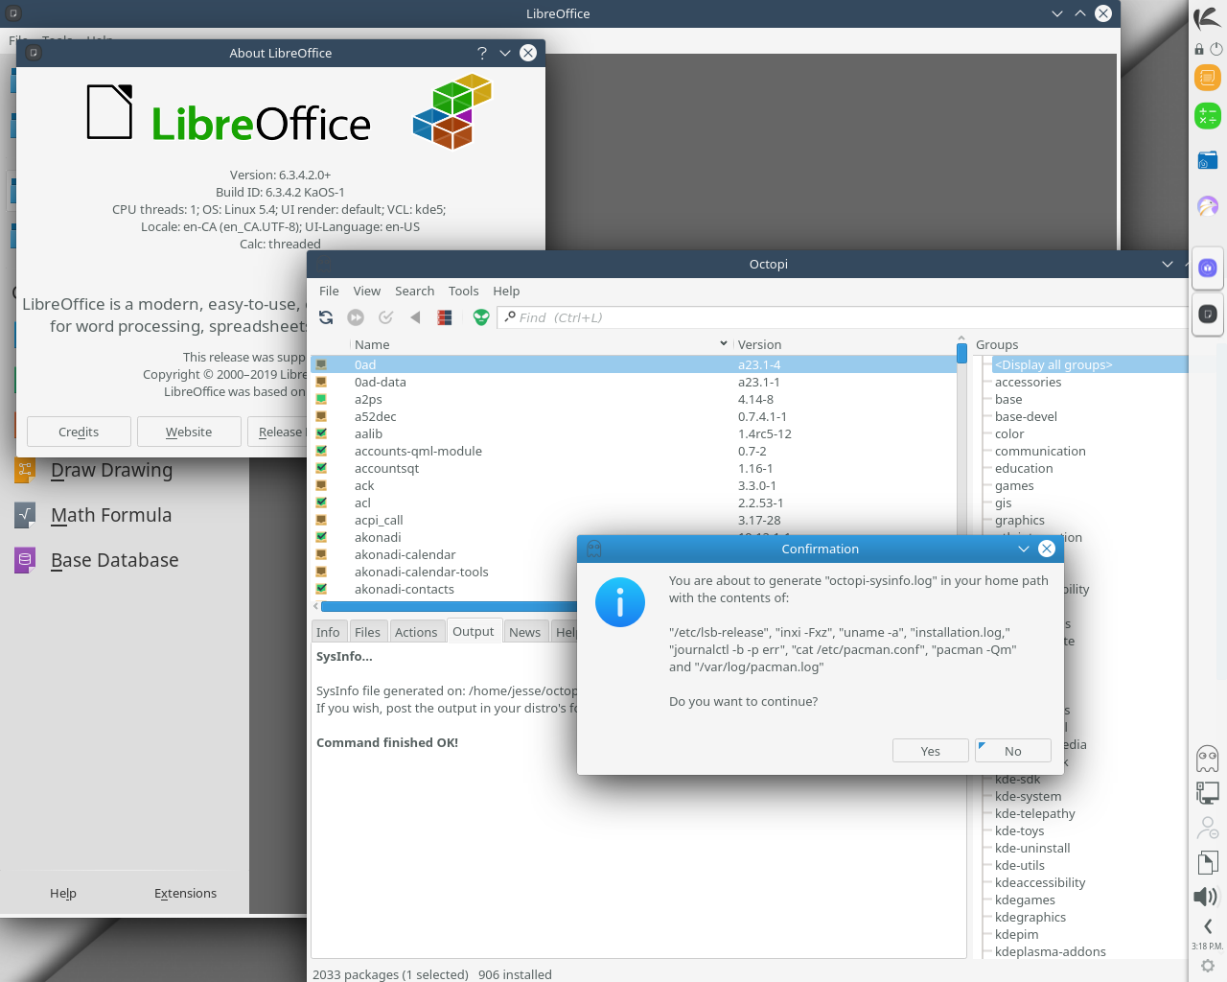Click the installed status icon for aalib

pos(321,433)
